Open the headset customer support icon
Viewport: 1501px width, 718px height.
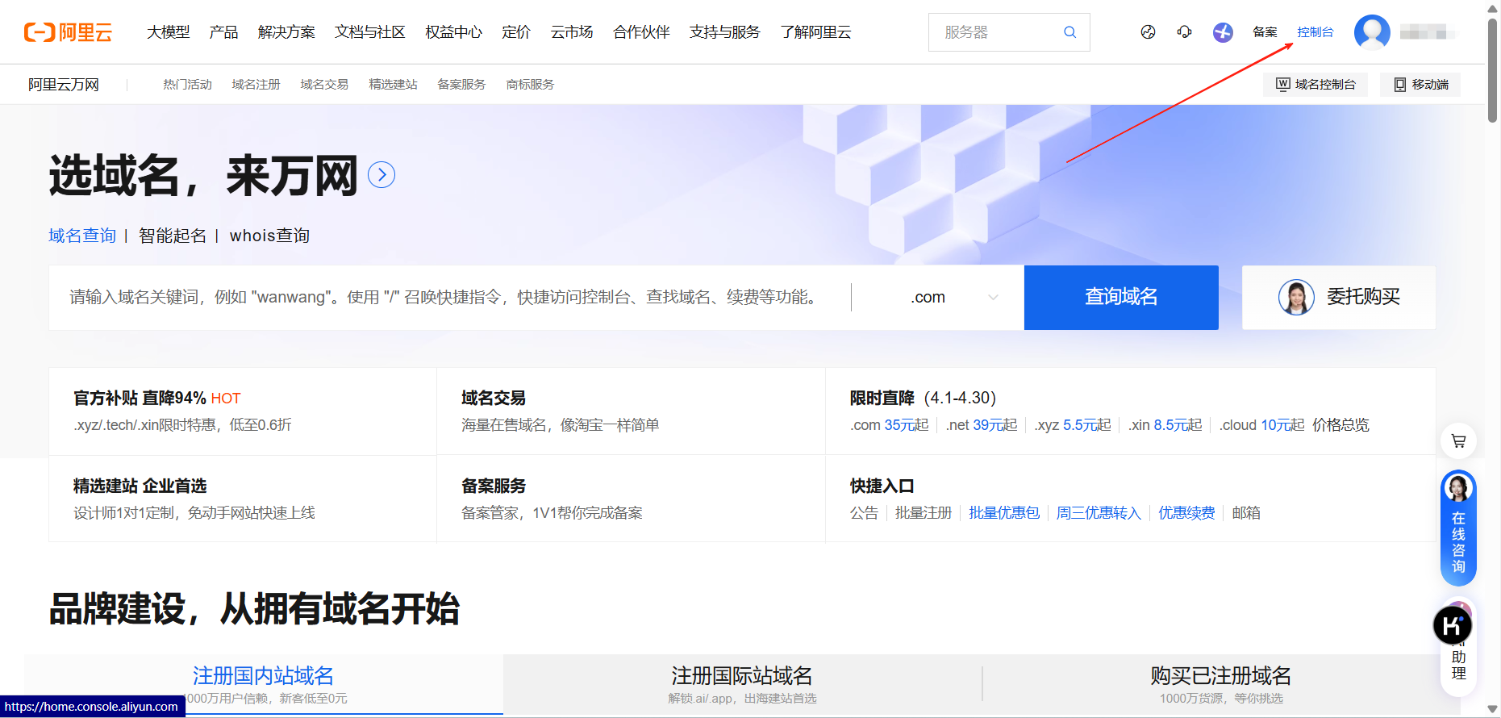1184,32
